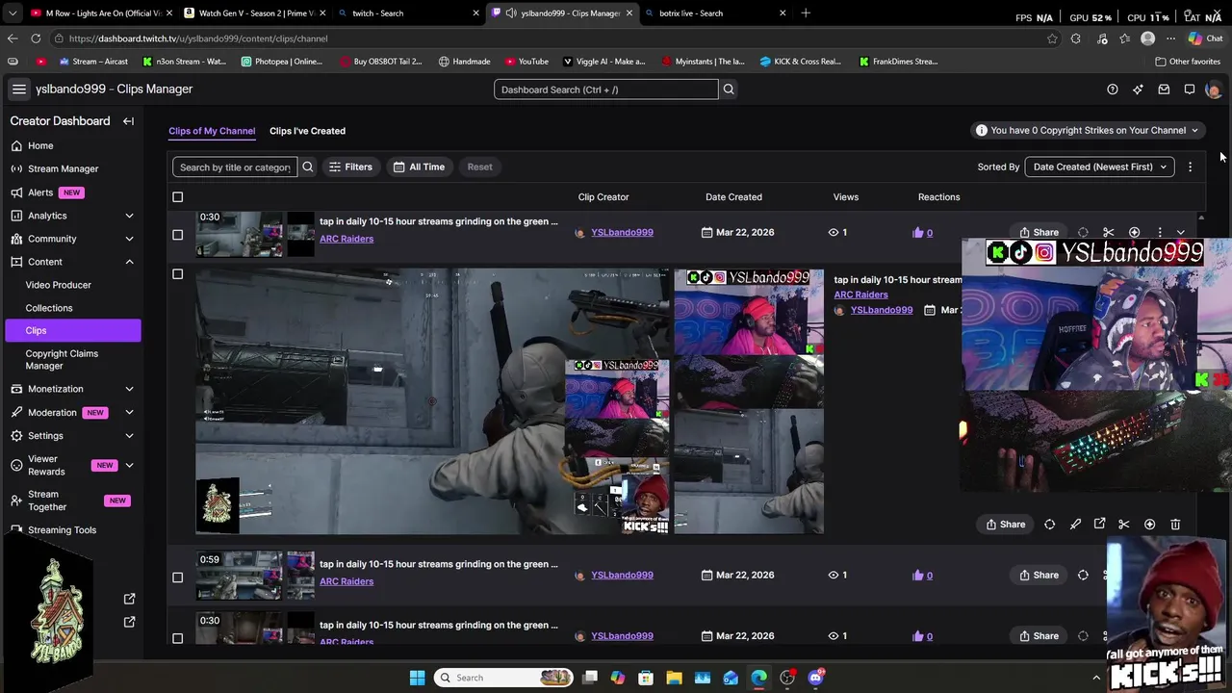Focus the Dashboard Search field

(x=606, y=90)
